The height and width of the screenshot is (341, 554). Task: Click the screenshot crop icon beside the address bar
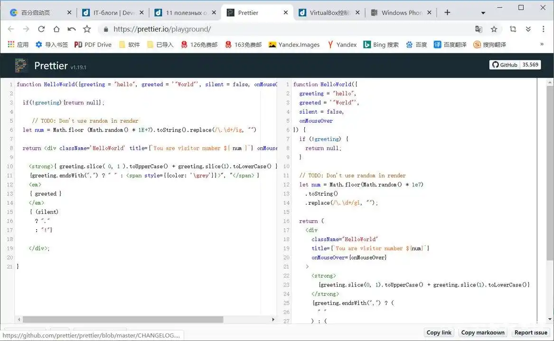pos(513,29)
